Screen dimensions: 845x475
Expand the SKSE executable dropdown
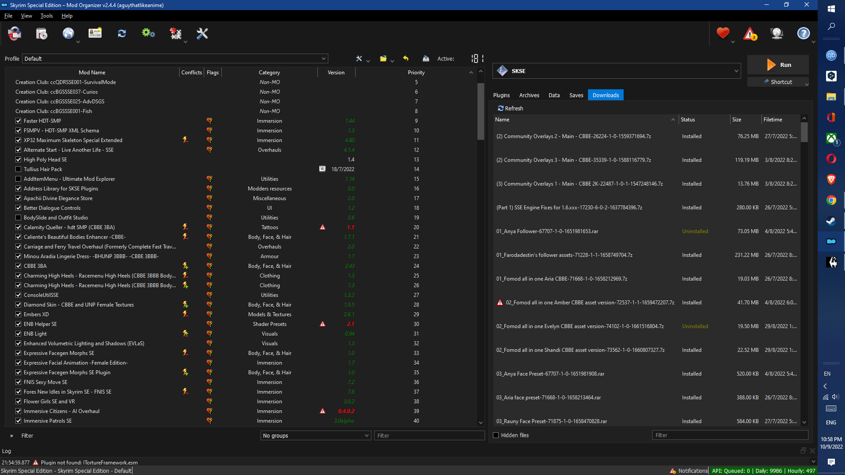pos(617,71)
